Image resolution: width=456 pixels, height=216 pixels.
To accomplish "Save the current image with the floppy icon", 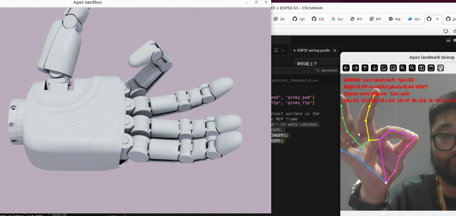I will click(x=422, y=68).
